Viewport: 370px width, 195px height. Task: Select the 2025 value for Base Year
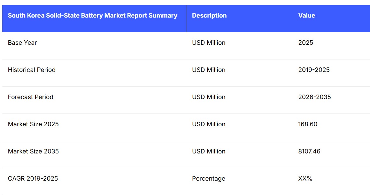[305, 43]
